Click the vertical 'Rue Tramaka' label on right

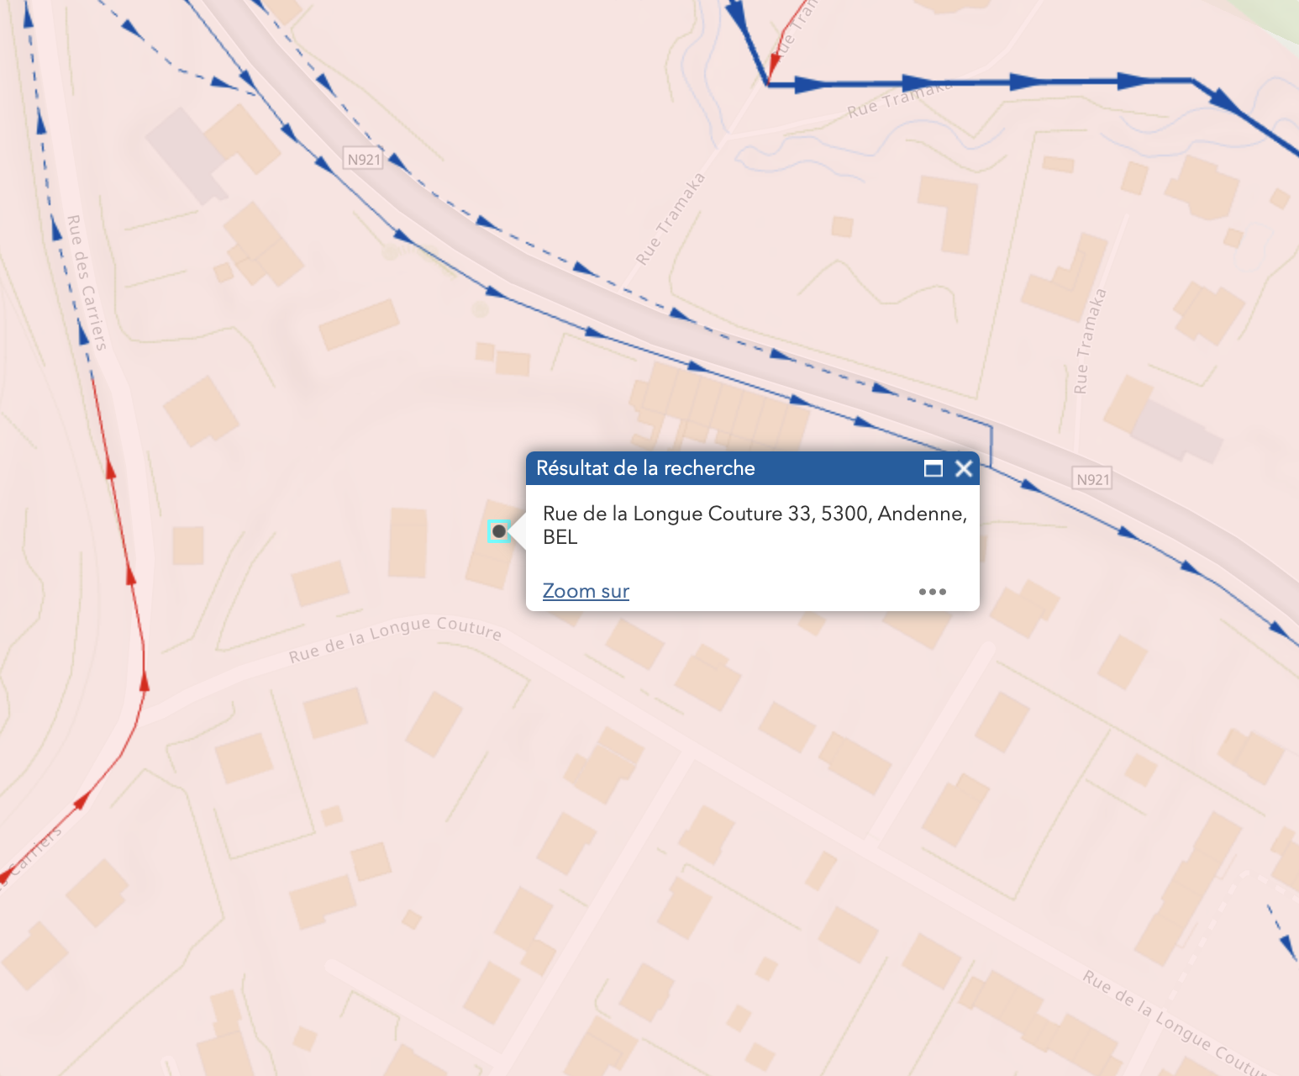point(1090,341)
